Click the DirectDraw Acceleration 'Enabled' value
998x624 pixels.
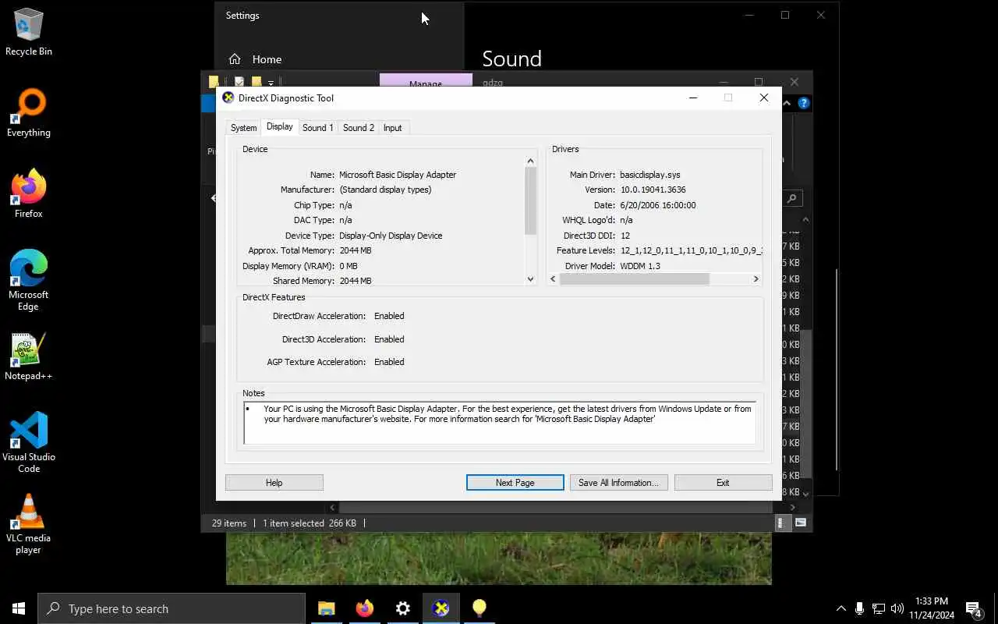(389, 316)
